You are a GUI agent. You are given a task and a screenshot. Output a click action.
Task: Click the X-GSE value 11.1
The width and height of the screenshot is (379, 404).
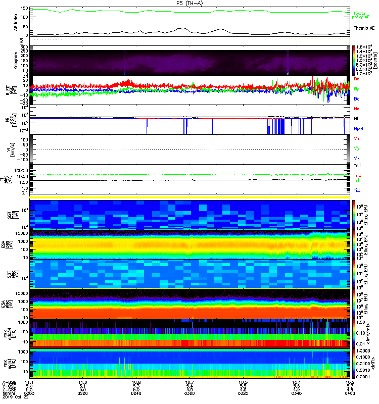click(29, 382)
